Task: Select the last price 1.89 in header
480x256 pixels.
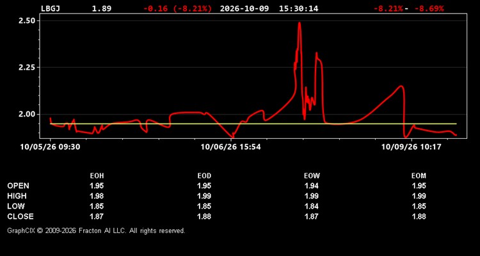Action: [x=102, y=8]
